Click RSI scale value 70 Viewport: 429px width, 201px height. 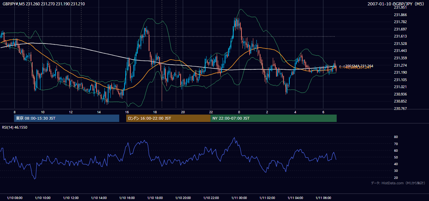pyautogui.click(x=396, y=144)
